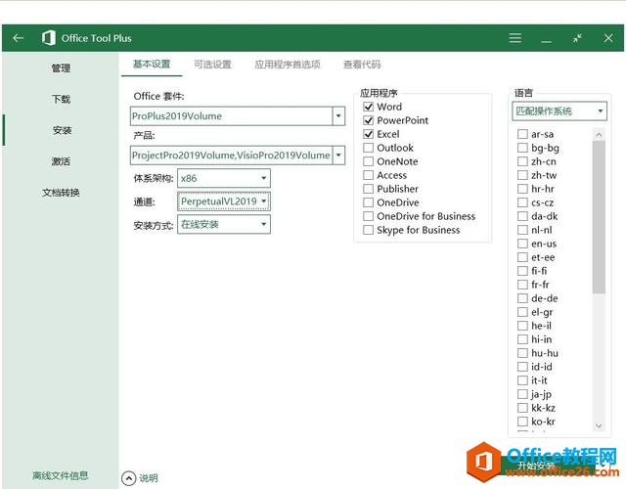Enable OneDrive for Business checkbox
The height and width of the screenshot is (489, 626).
click(368, 216)
